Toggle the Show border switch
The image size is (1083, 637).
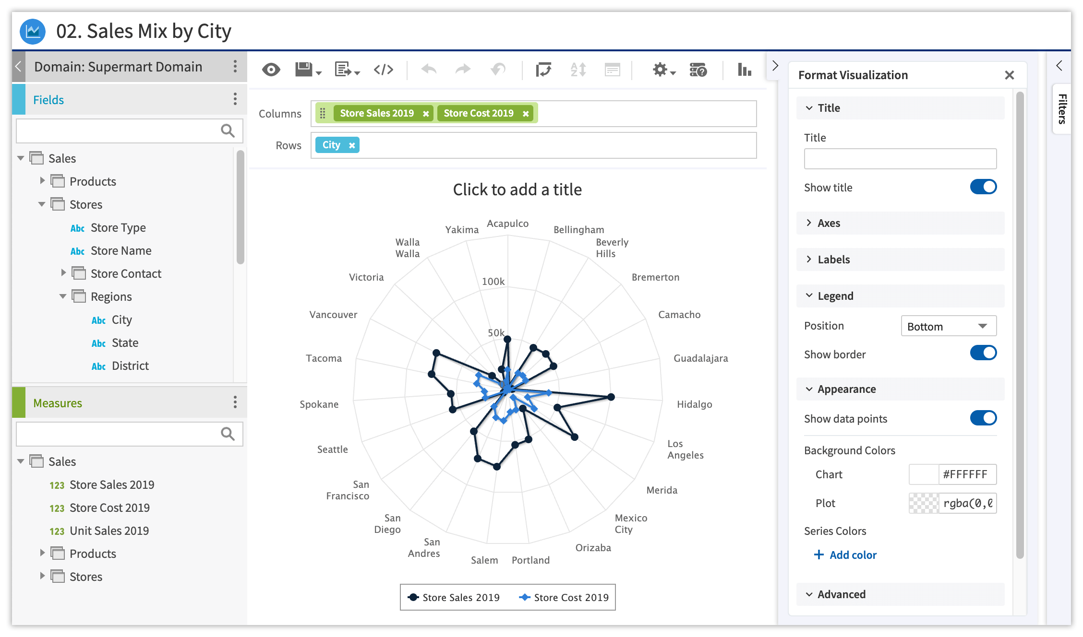click(x=983, y=353)
